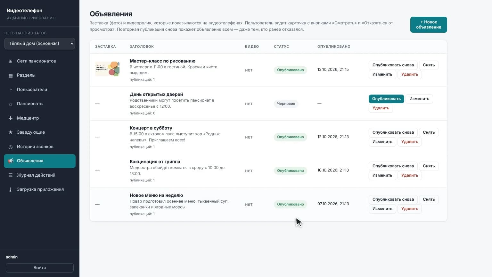Republish the Вакцинация от гриппа announcement
The width and height of the screenshot is (492, 277).
[393, 166]
